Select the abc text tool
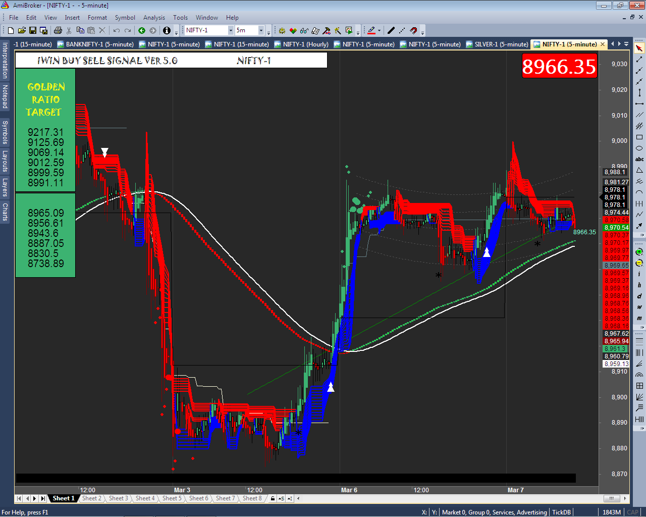The image size is (646, 517). [x=639, y=159]
